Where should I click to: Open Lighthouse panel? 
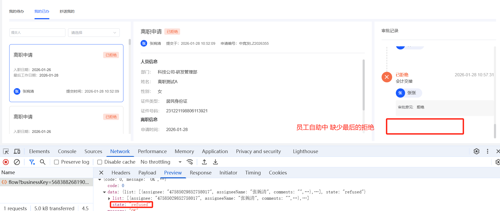pyautogui.click(x=305, y=151)
